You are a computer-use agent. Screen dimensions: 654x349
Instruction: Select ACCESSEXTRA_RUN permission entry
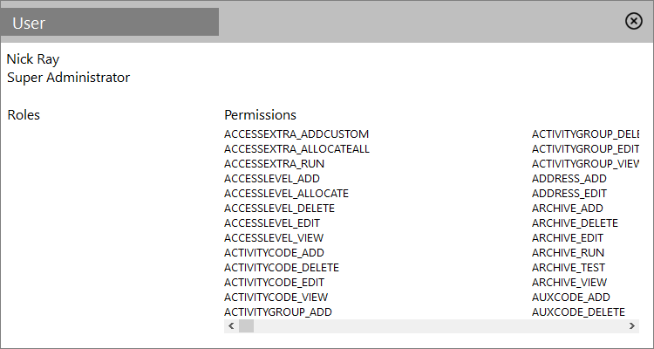pos(274,164)
